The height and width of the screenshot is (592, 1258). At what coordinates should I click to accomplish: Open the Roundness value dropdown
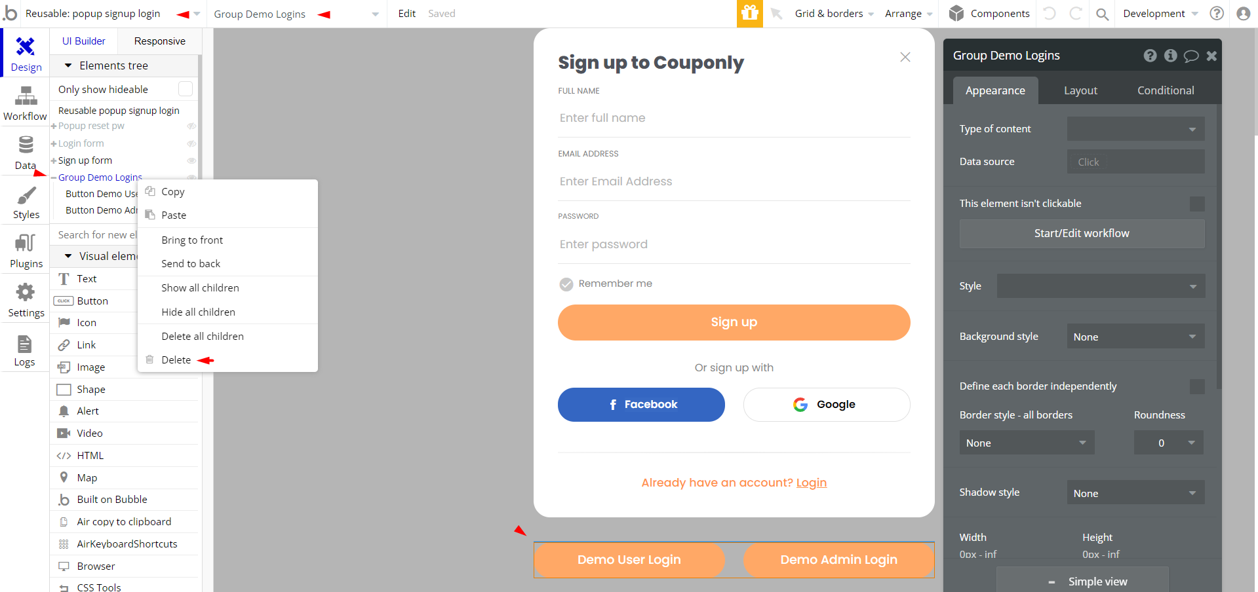pos(1168,443)
